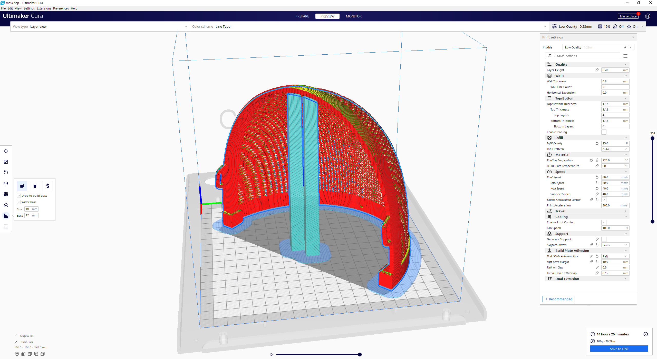This screenshot has height=359, width=657.
Task: Reset Infill Density to default value
Action: pyautogui.click(x=597, y=143)
